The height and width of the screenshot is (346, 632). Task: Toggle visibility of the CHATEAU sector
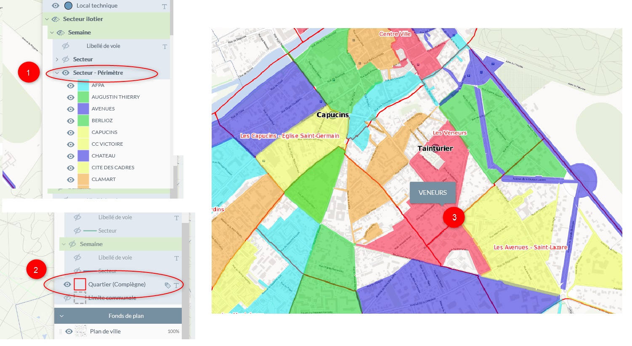coord(71,156)
